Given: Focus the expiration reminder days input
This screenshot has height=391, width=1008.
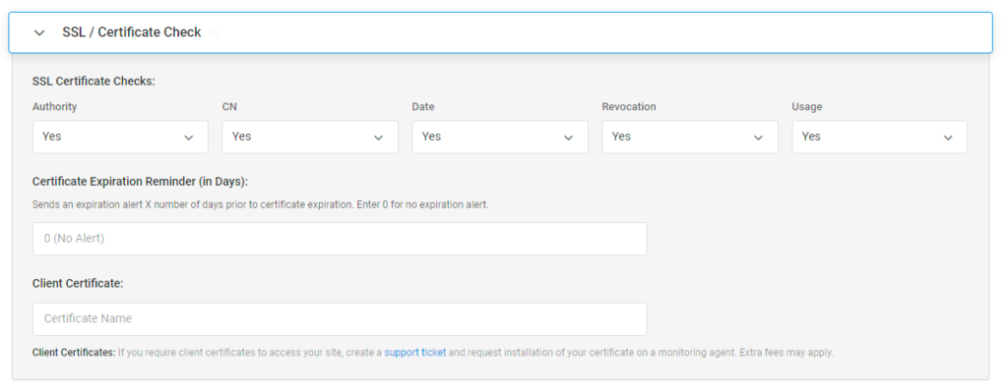Looking at the screenshot, I should pos(340,239).
